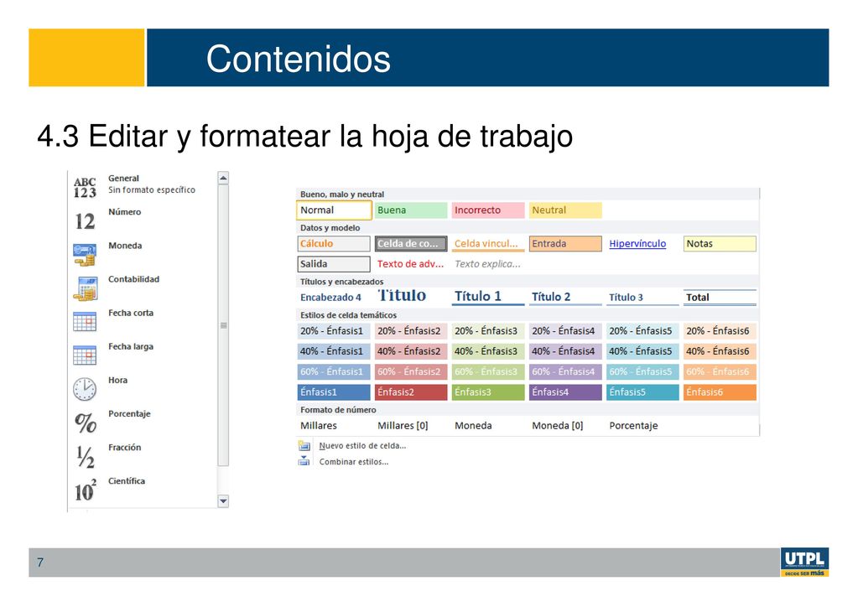
Task: Apply the Entrada cell style
Action: pyautogui.click(x=565, y=244)
